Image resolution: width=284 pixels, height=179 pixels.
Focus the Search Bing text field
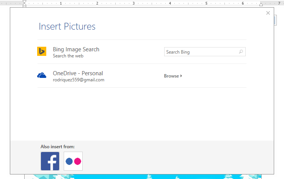205,52
